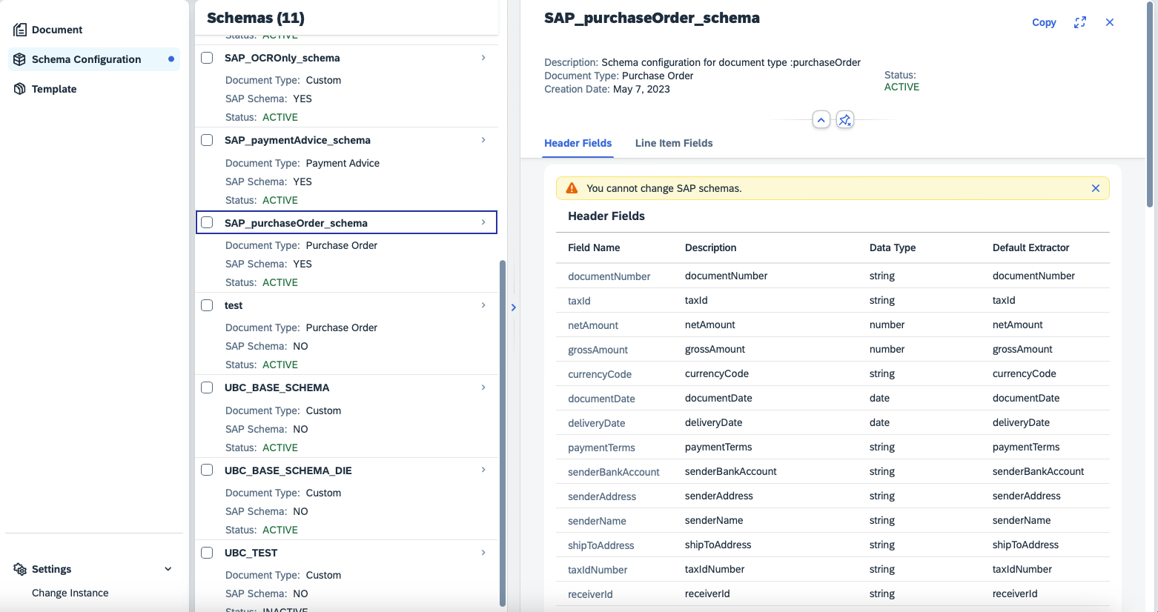Open the netAmount field link

pyautogui.click(x=593, y=325)
